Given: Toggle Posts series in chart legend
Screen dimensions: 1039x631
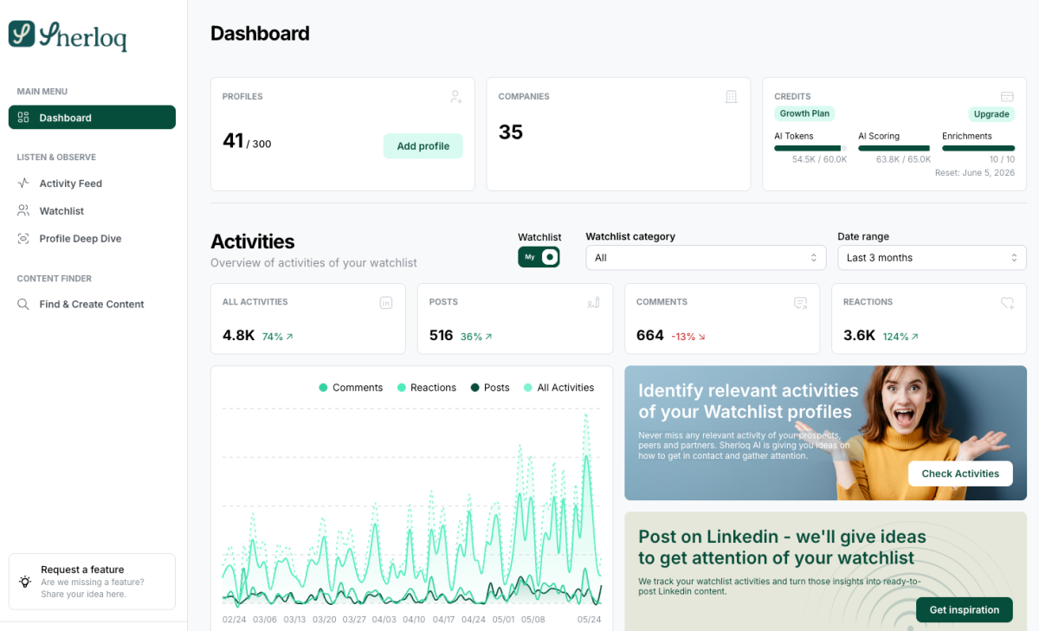Looking at the screenshot, I should (490, 388).
